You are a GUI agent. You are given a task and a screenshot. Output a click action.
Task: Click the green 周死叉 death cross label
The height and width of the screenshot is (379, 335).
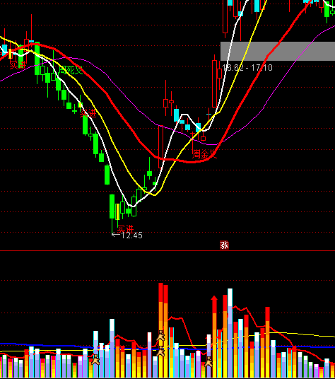pos(71,70)
